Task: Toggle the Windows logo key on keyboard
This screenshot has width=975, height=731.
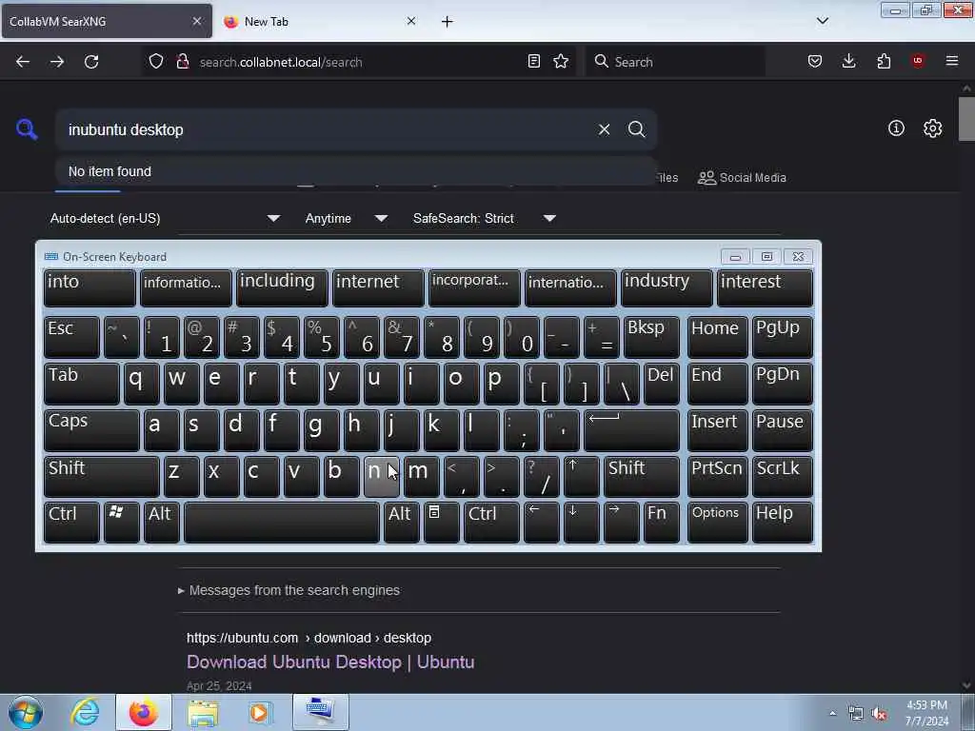Action: tap(121, 523)
